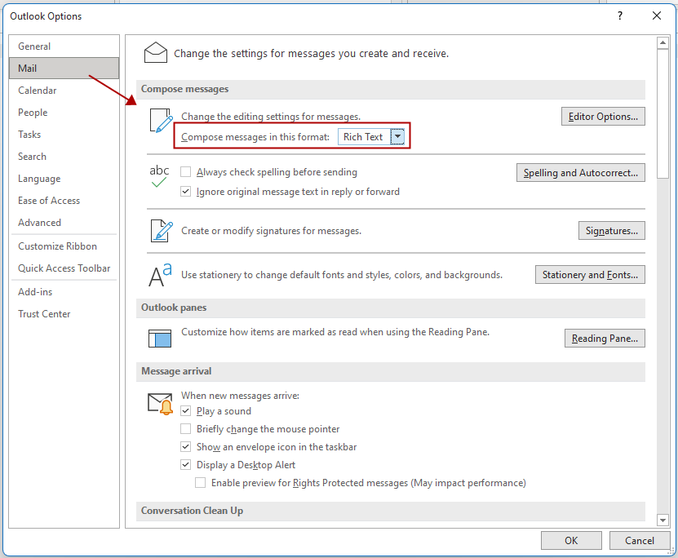Enable preview for Rights Protected messages
Viewport: 678px width, 558px height.
click(200, 482)
